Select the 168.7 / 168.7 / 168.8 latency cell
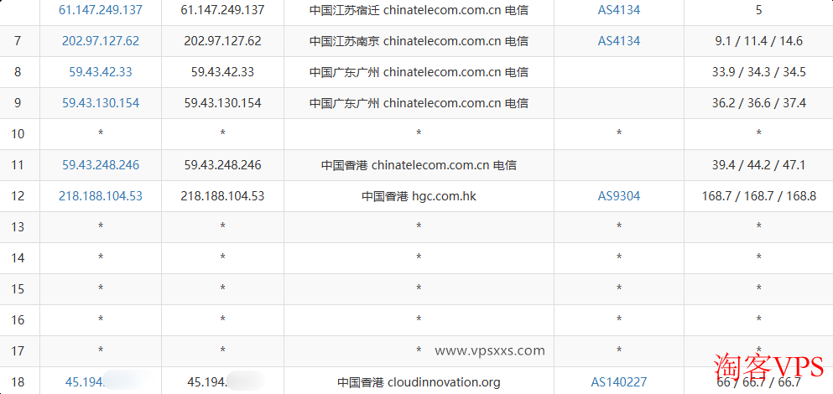The image size is (833, 394). click(758, 196)
